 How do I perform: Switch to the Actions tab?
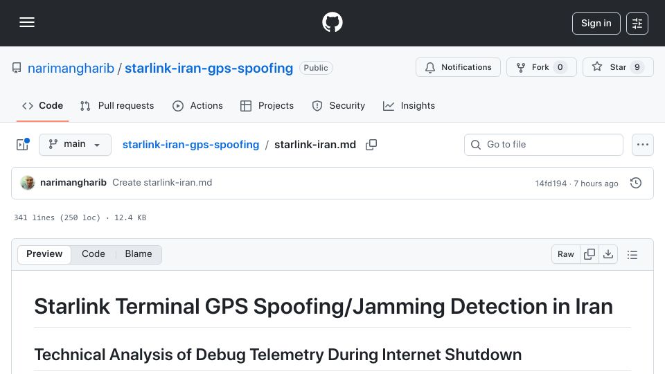[197, 105]
